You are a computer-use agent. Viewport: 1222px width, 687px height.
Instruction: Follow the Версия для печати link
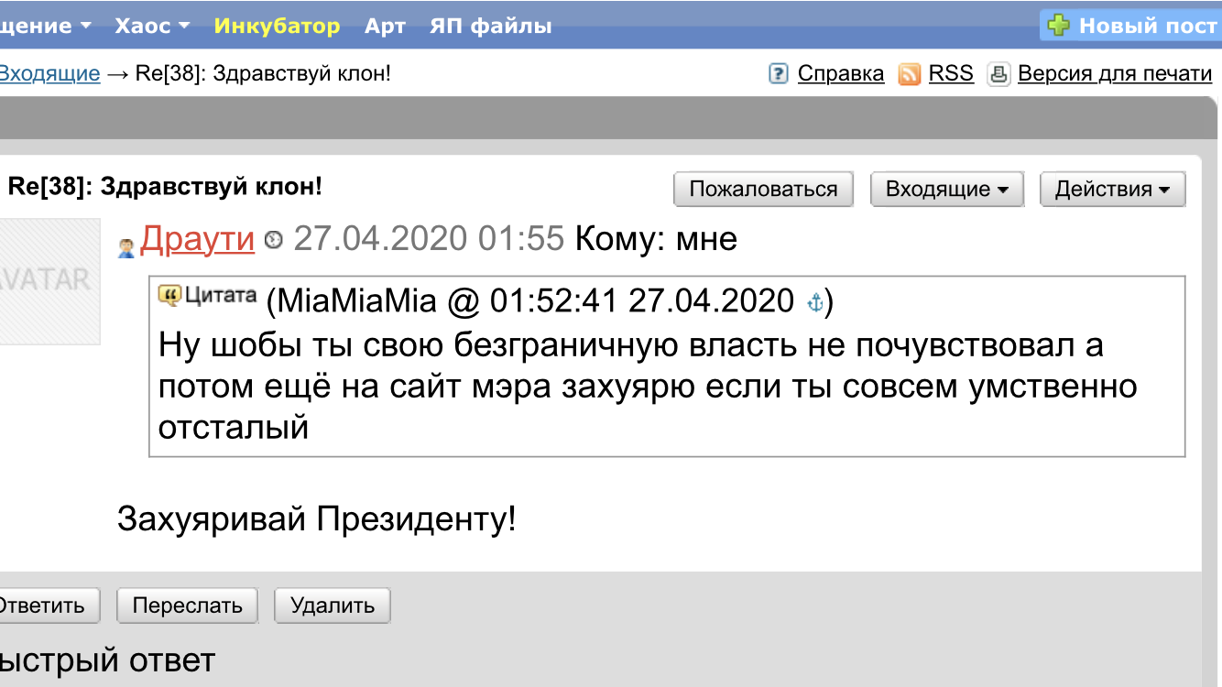click(1115, 73)
